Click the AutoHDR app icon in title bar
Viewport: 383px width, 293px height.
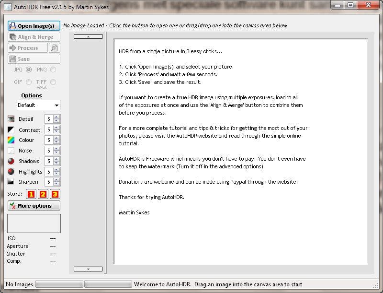pos(8,7)
